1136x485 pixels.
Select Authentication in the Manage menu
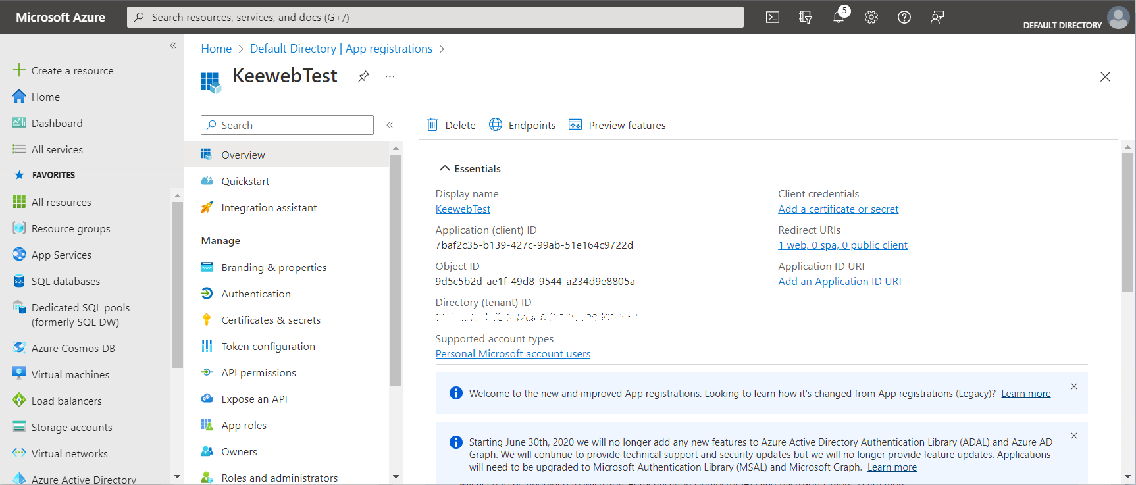256,294
